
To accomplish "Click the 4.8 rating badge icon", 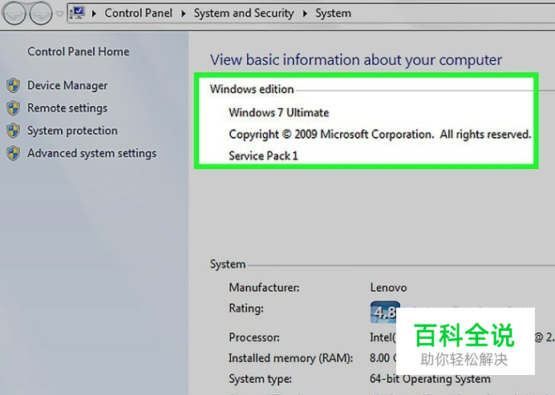I will point(384,311).
